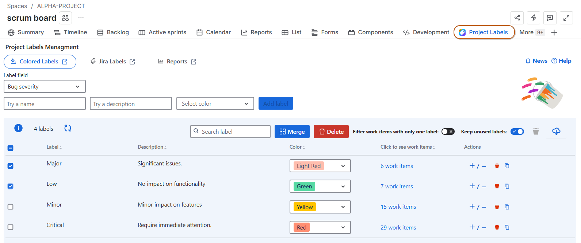The height and width of the screenshot is (243, 581).
Task: Open the Bug severity label field dropdown
Action: point(45,86)
